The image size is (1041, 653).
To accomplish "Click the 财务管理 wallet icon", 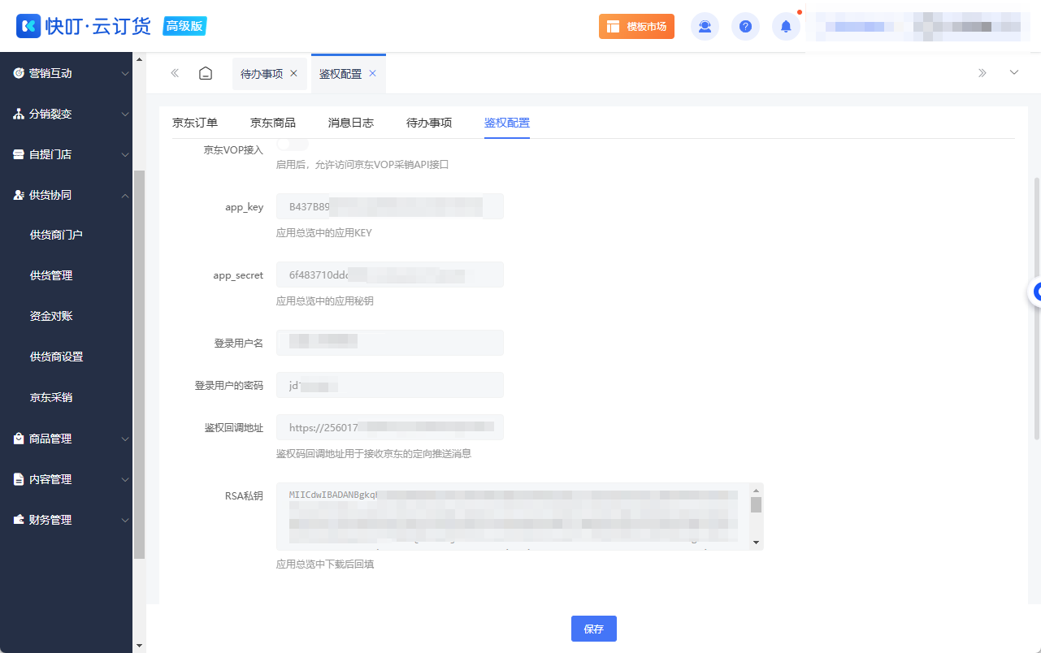I will click(x=19, y=520).
